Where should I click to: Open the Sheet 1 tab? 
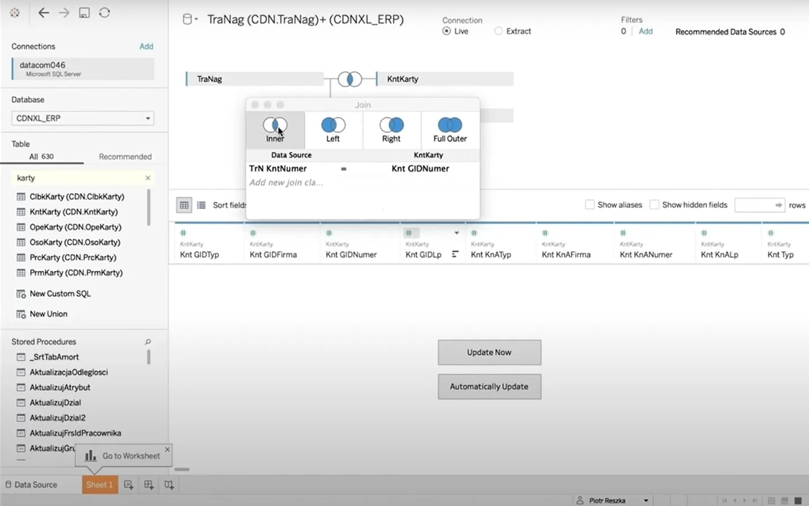tap(100, 485)
